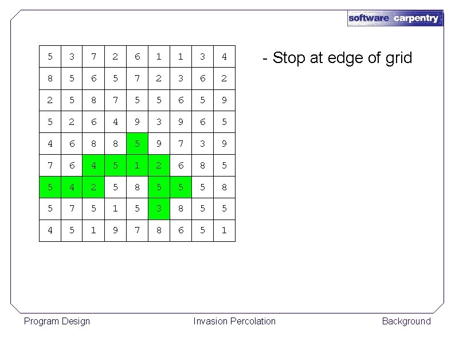The height and width of the screenshot is (341, 455).
Task: Click the bottom-left corner cell showing 4
Action: coord(50,230)
